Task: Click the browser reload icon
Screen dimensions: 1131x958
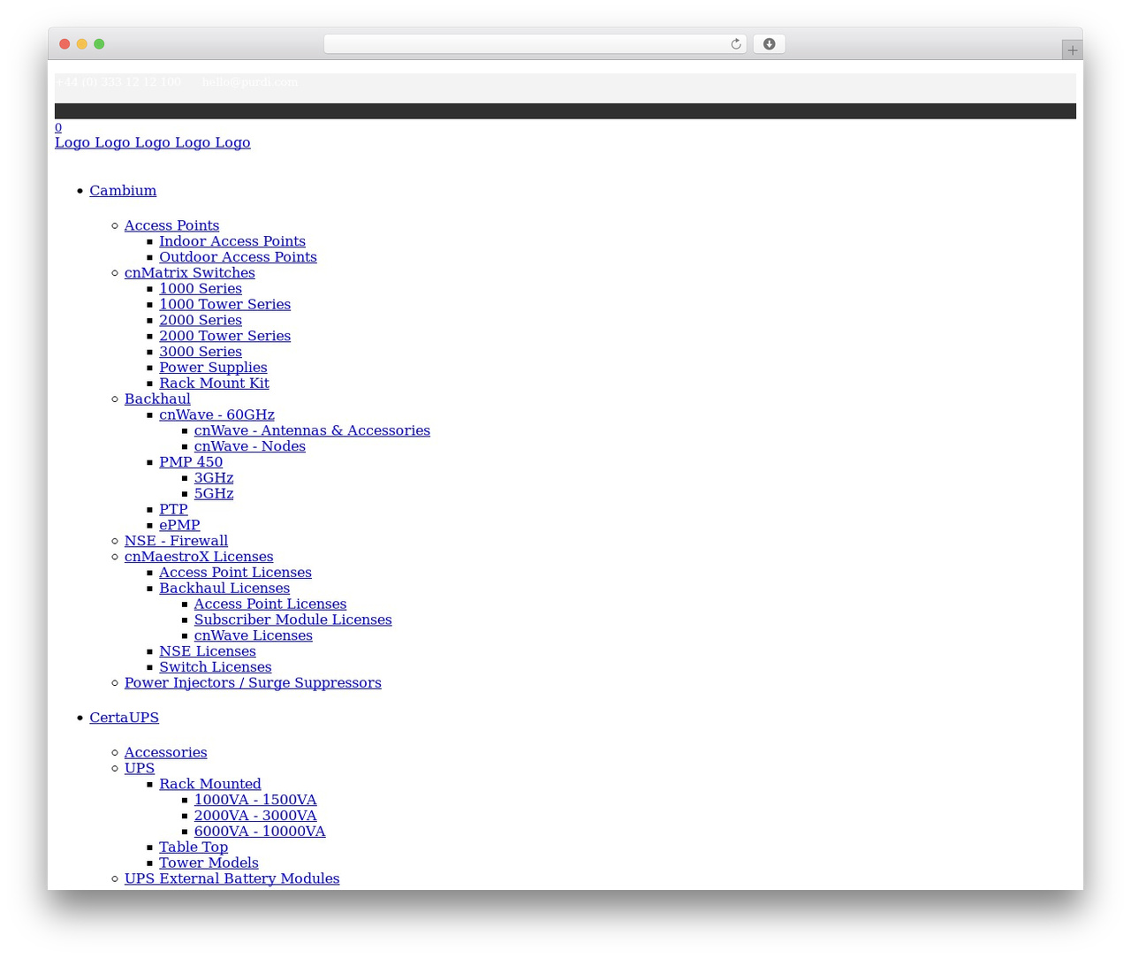Action: [x=735, y=44]
